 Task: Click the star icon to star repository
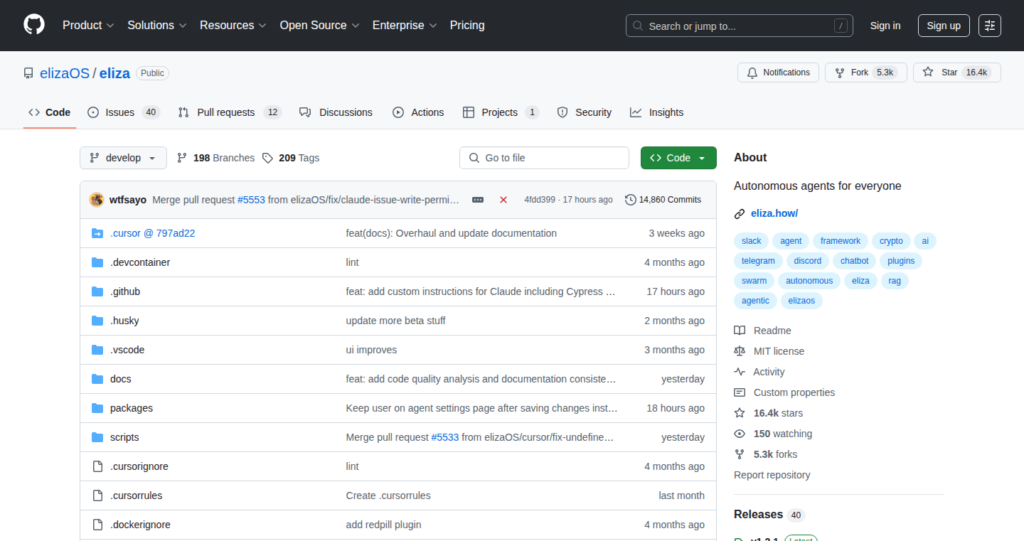[x=928, y=73]
